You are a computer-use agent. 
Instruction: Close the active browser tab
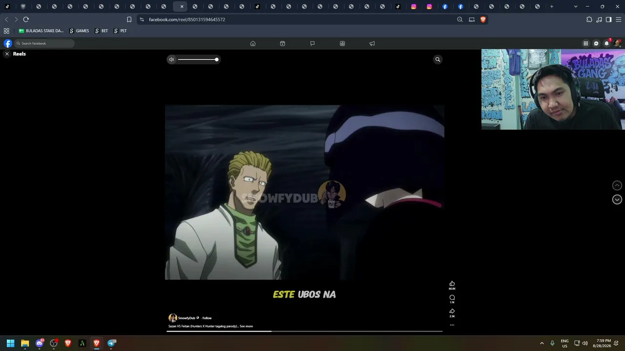182,7
